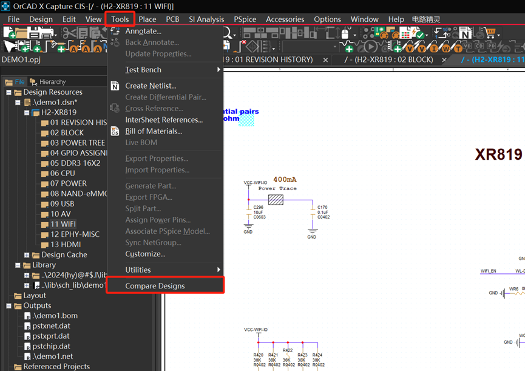Open the Accessories menu
The width and height of the screenshot is (525, 371).
pyautogui.click(x=285, y=19)
